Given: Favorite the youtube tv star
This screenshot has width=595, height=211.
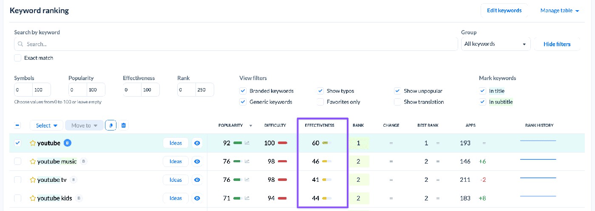Looking at the screenshot, I should [32, 180].
